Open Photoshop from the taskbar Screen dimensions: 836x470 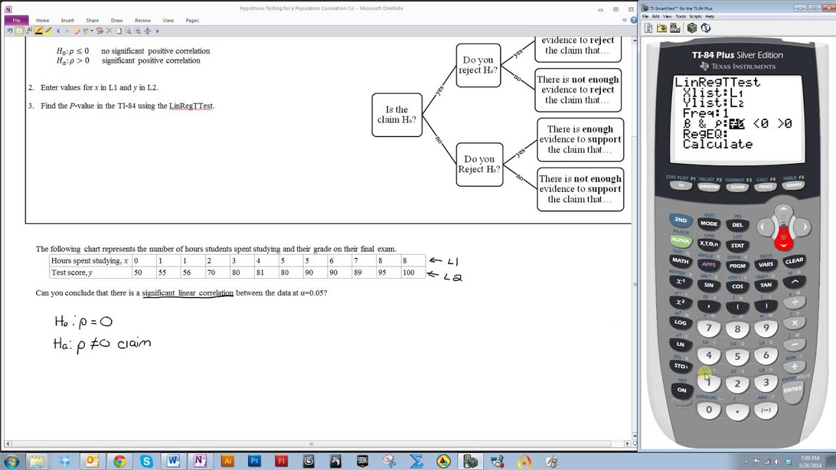point(255,462)
